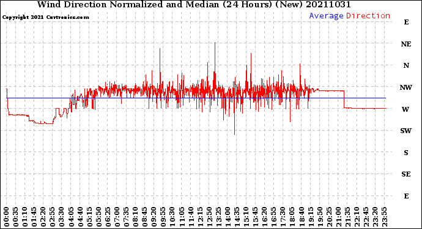422x229 pixels.
Task: Click the NW axis label
Action: pyautogui.click(x=406, y=87)
